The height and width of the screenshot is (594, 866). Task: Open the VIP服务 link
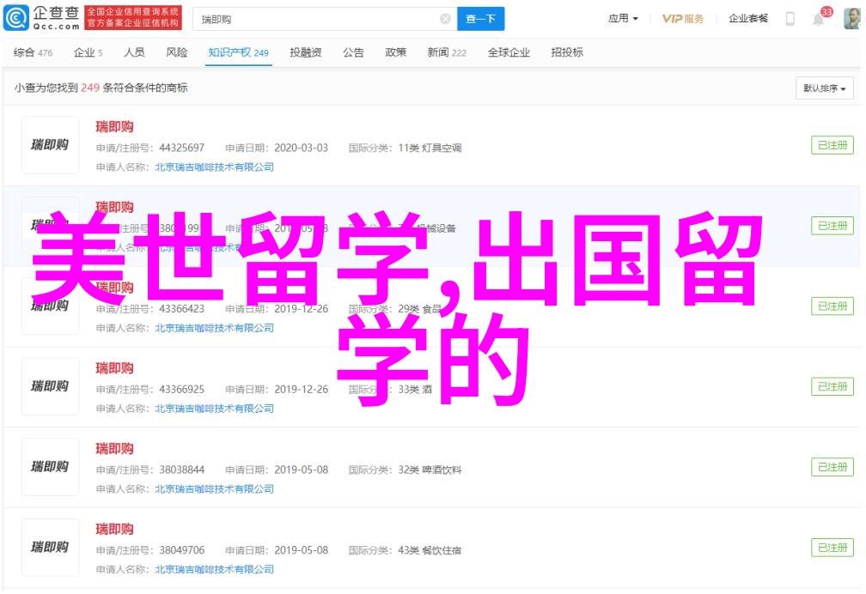coord(683,19)
